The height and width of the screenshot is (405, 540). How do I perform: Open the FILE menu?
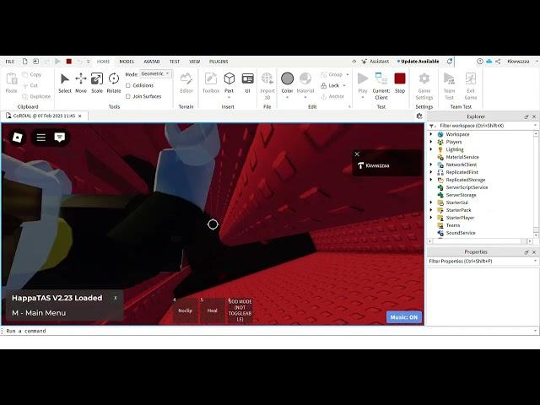10,62
